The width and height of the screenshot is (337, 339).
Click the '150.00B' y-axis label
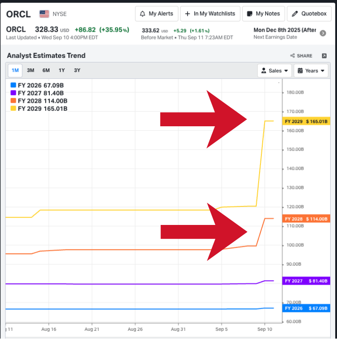[295, 149]
